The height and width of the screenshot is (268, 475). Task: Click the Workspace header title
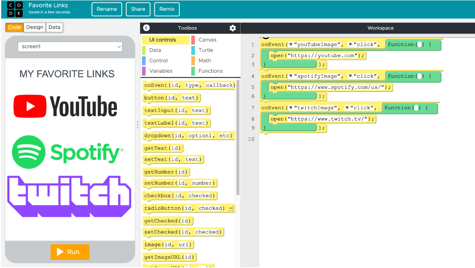[380, 28]
